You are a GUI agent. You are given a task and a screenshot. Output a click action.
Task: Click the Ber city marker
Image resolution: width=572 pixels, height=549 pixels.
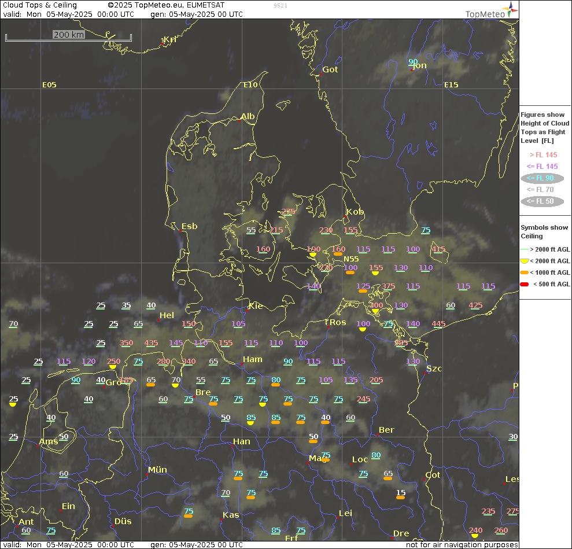pos(378,434)
